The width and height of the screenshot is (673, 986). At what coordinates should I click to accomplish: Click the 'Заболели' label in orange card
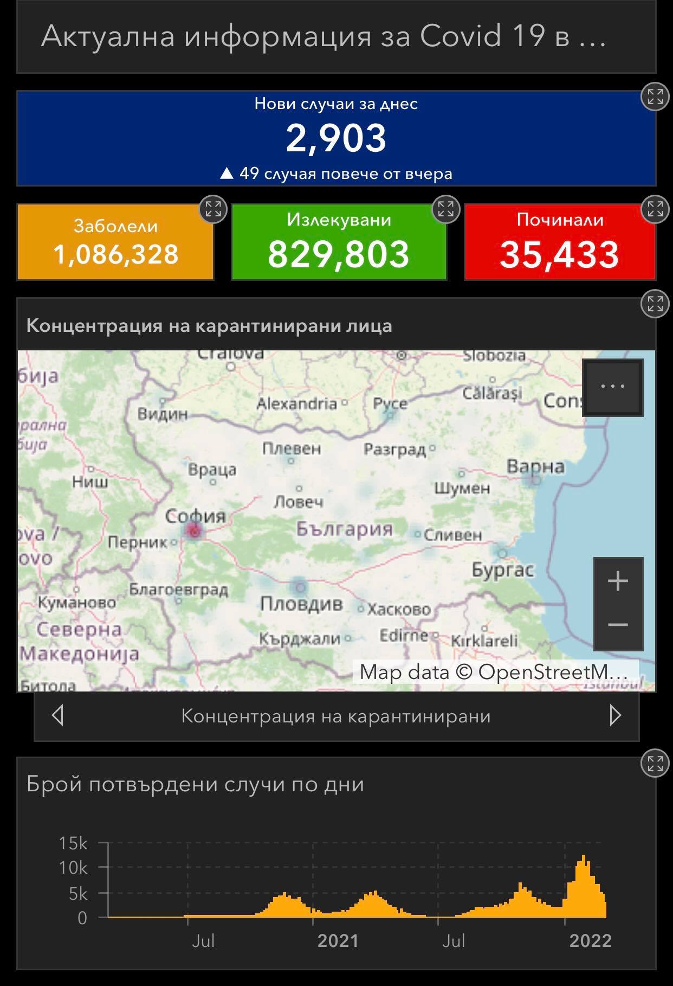pos(116,226)
